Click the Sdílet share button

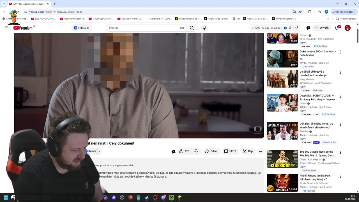tap(211, 151)
